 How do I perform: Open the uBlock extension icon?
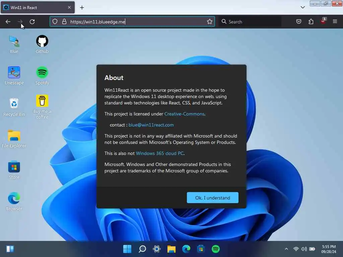(x=323, y=21)
